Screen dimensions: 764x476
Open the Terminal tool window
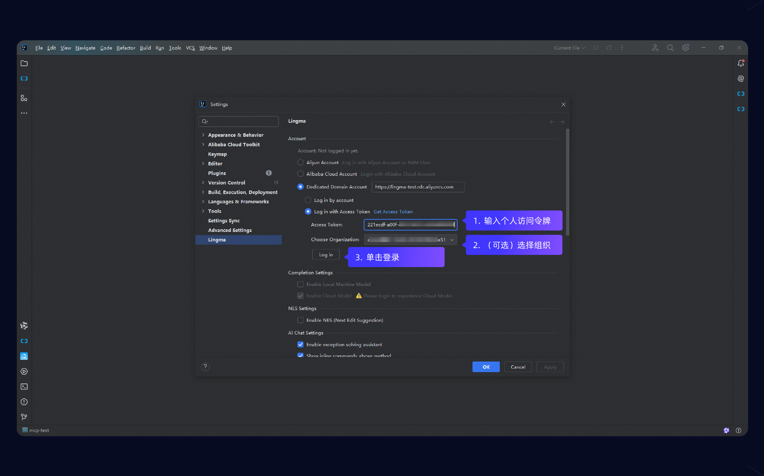tap(24, 387)
